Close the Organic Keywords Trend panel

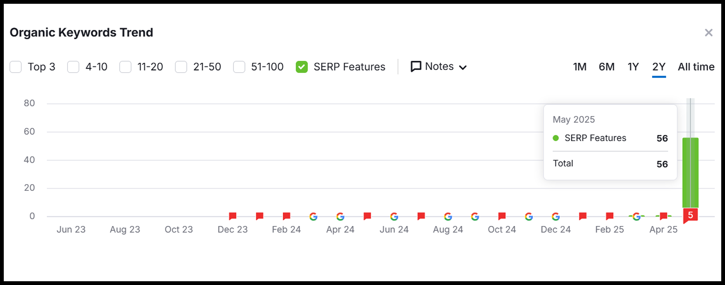pos(709,33)
